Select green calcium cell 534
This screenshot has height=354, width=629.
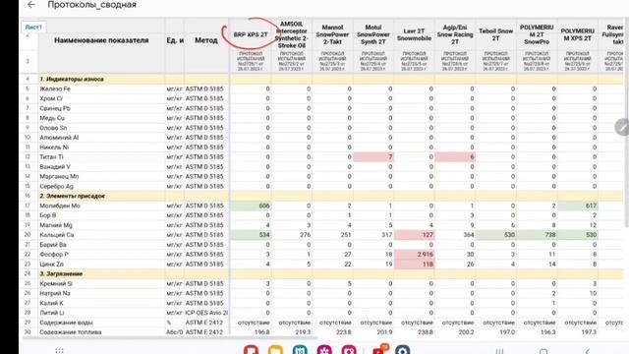pyautogui.click(x=251, y=235)
